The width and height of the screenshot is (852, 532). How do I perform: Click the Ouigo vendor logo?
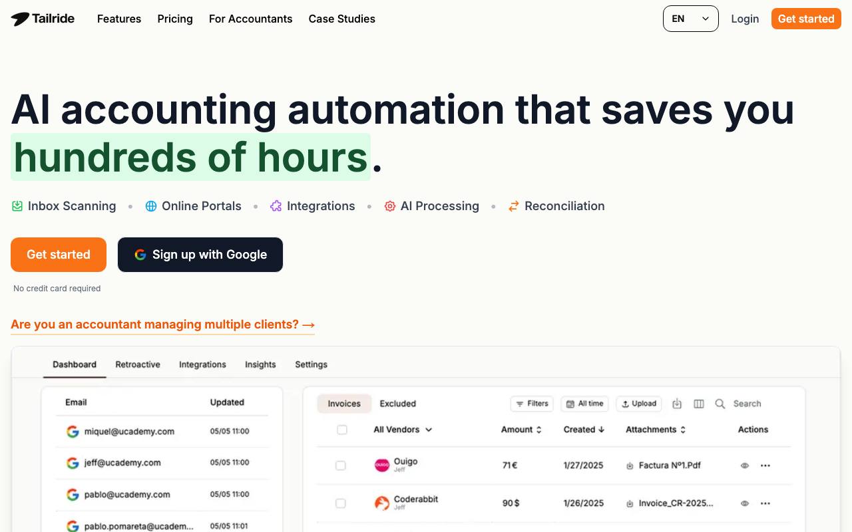(x=382, y=465)
